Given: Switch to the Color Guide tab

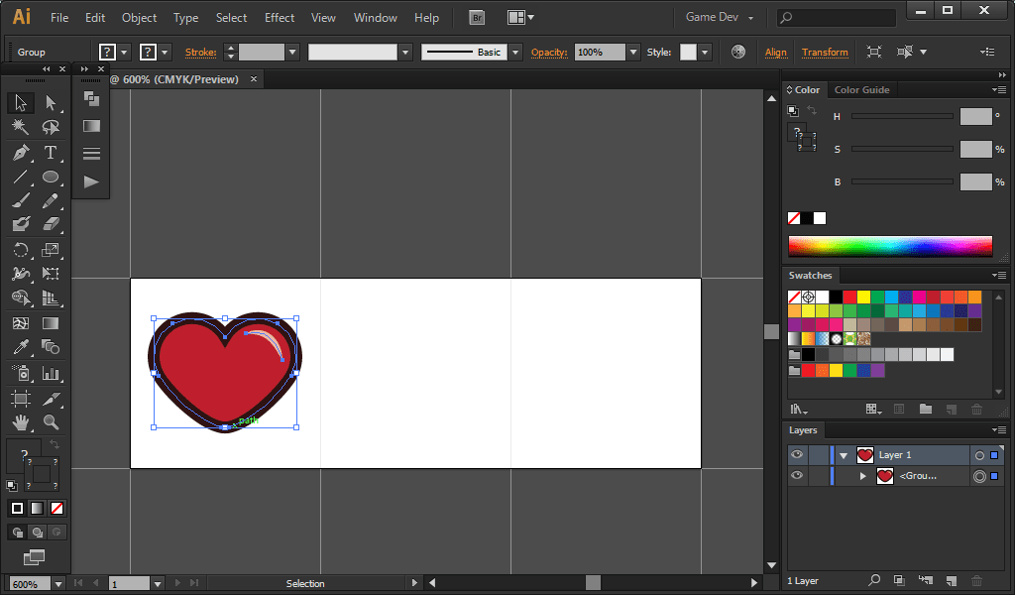Looking at the screenshot, I should pyautogui.click(x=861, y=90).
